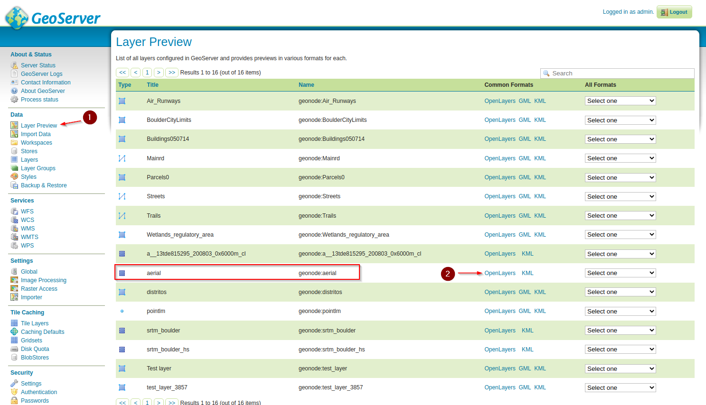Screen dimensions: 706x405
Task: Click the Caching Defaults globe icon
Action: pyautogui.click(x=14, y=332)
